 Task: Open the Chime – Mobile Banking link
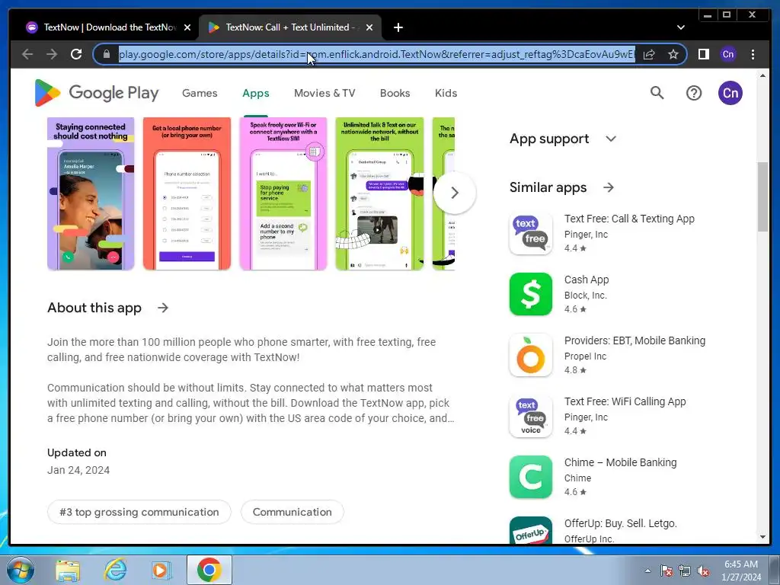pos(620,462)
